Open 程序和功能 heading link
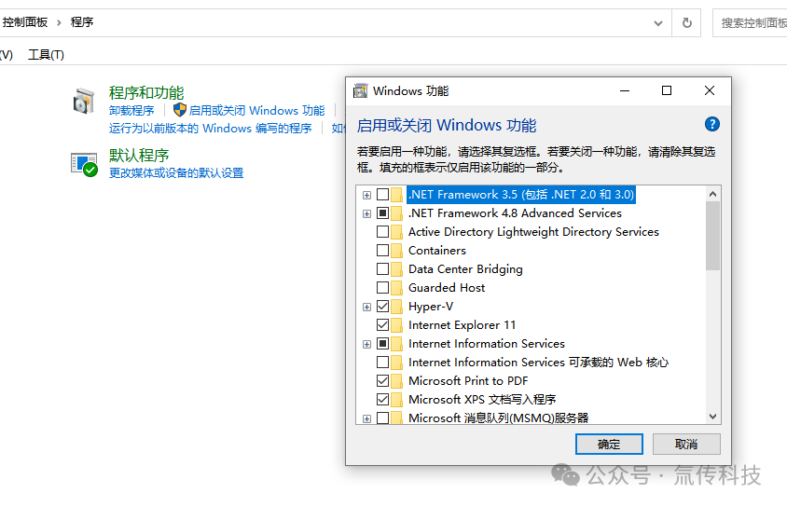 coord(146,93)
